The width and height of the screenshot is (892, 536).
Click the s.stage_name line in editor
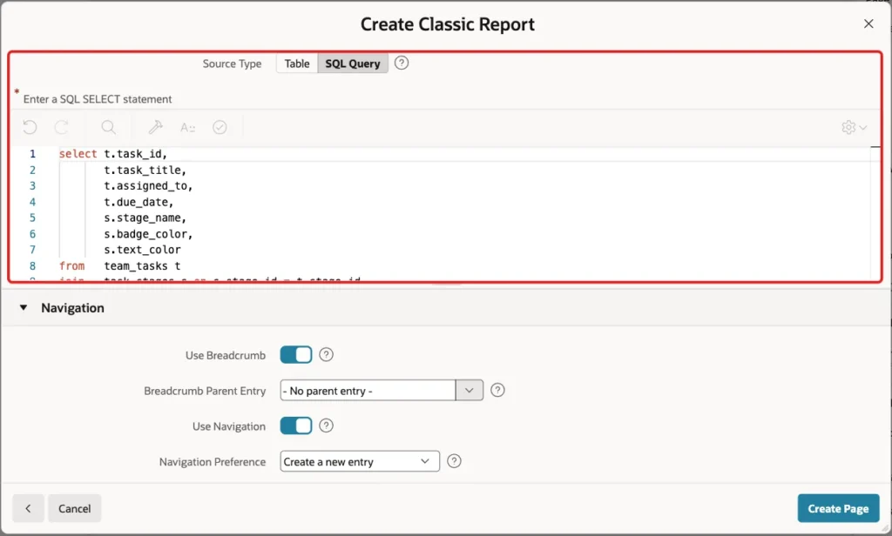145,218
